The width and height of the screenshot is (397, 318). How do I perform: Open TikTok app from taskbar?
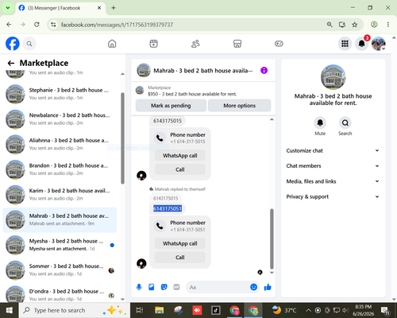click(216, 310)
